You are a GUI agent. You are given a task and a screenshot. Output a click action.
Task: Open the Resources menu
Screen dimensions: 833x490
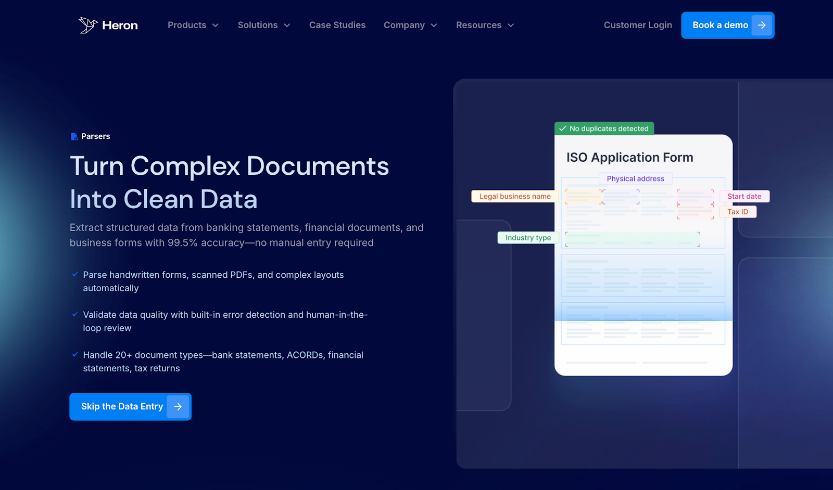[x=485, y=25]
